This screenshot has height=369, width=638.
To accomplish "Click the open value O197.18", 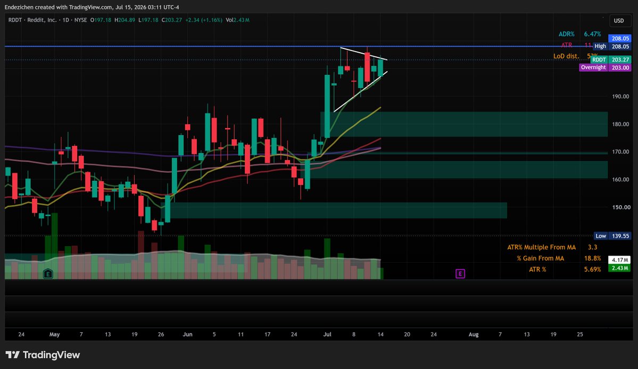I will click(x=101, y=20).
